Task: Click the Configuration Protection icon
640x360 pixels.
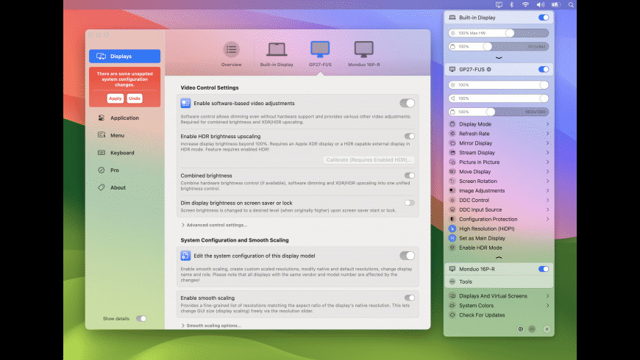Action: click(452, 219)
